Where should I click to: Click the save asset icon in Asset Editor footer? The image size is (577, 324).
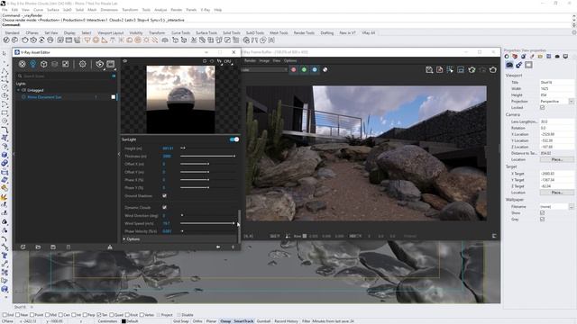pyautogui.click(x=53, y=247)
